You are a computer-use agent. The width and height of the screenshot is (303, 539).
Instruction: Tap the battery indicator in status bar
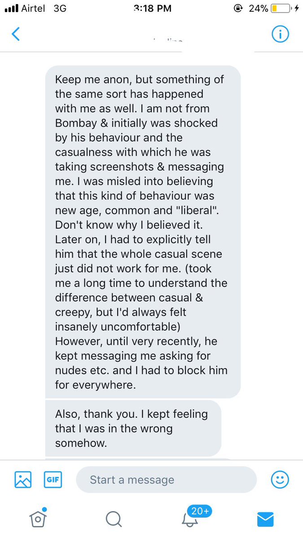click(x=281, y=8)
